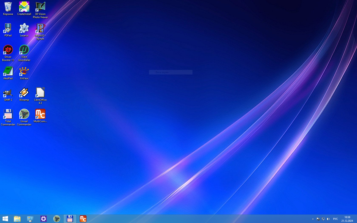357x223 pixels.
Task: Select the CreateInstall desktop shortcut
Action: click(x=24, y=9)
